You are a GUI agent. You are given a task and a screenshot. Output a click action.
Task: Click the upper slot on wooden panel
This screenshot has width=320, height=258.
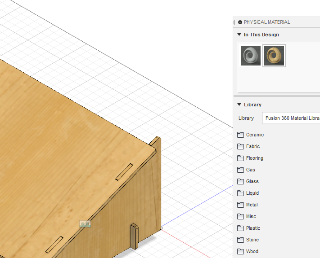click(124, 172)
